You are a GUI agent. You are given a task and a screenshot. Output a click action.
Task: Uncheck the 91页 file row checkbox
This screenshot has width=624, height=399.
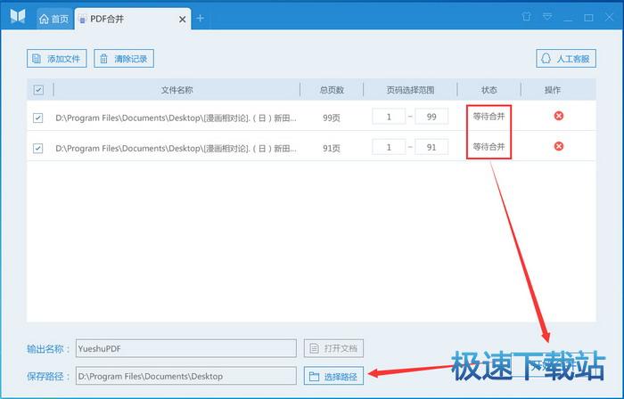(x=37, y=148)
